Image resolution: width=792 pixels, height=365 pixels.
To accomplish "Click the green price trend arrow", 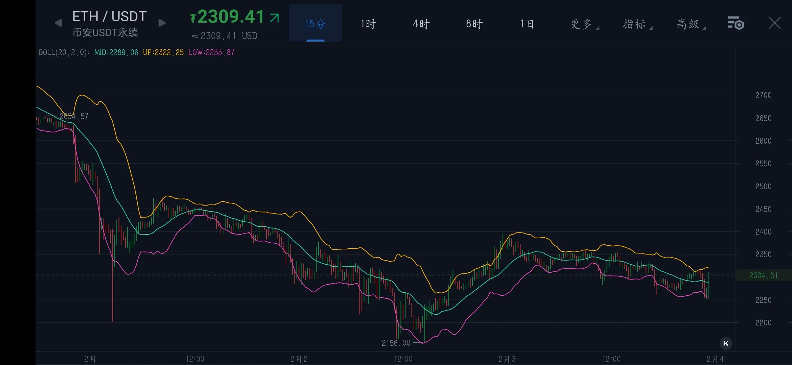I will coord(274,18).
